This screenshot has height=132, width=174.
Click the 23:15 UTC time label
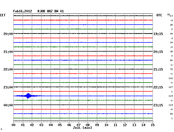pos(158,105)
